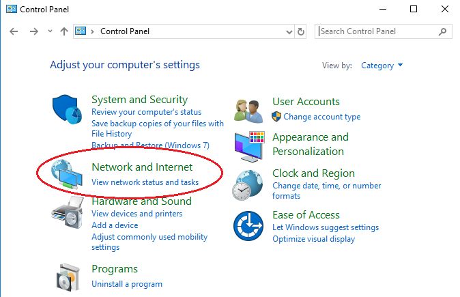Go back using the back arrow
Screen dimensions: 460x297
14,31
